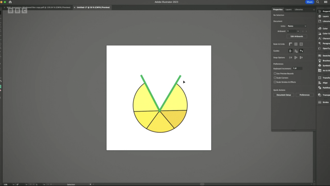Screen dimensions: 330x186
Task: Click the Edit Artboards button
Action: [297, 36]
